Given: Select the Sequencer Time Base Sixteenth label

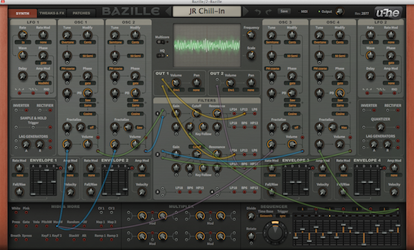Looking at the screenshot, I should coord(266,216).
